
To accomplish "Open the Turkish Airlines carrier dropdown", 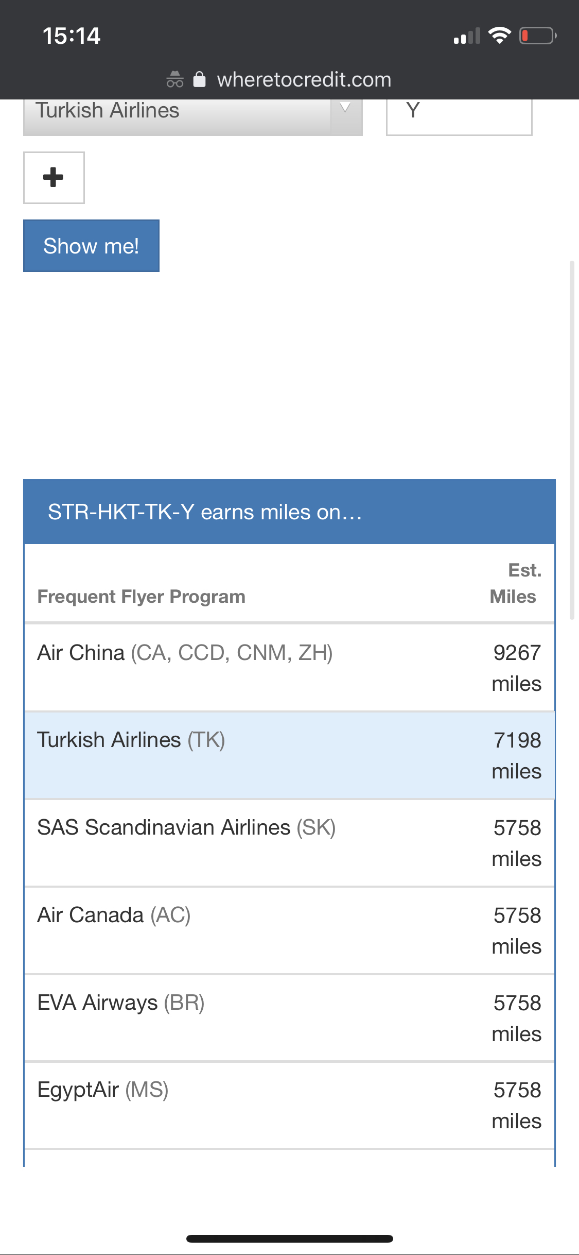I will (x=193, y=116).
